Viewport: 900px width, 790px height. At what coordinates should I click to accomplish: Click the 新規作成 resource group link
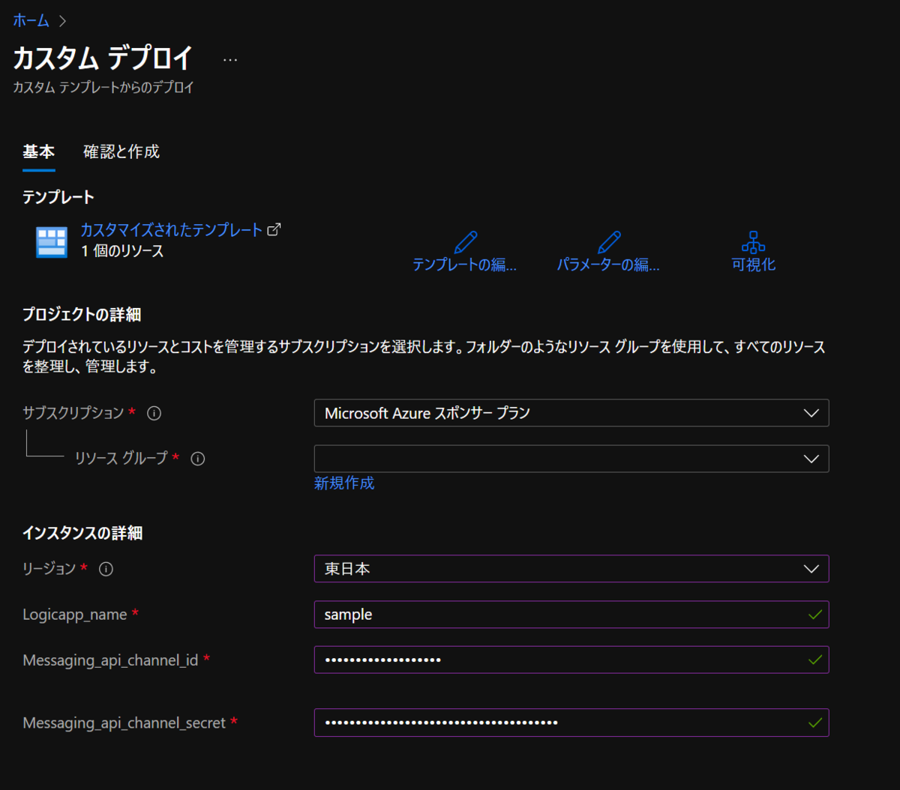pos(344,483)
